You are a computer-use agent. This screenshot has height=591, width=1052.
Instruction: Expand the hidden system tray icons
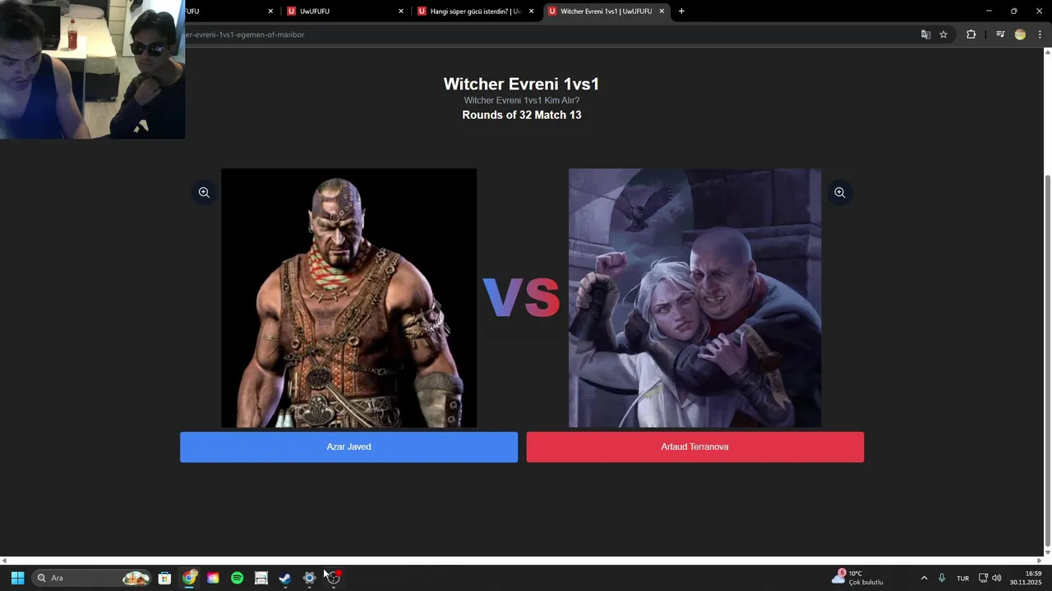tap(924, 578)
